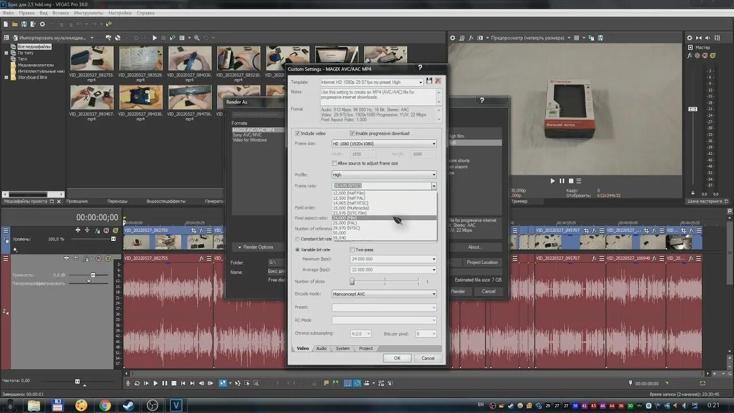This screenshot has width=734, height=413.
Task: Collapse the Frame rate dropdown arrow
Action: pos(434,186)
